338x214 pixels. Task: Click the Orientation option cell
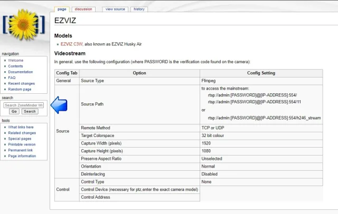[139, 167]
